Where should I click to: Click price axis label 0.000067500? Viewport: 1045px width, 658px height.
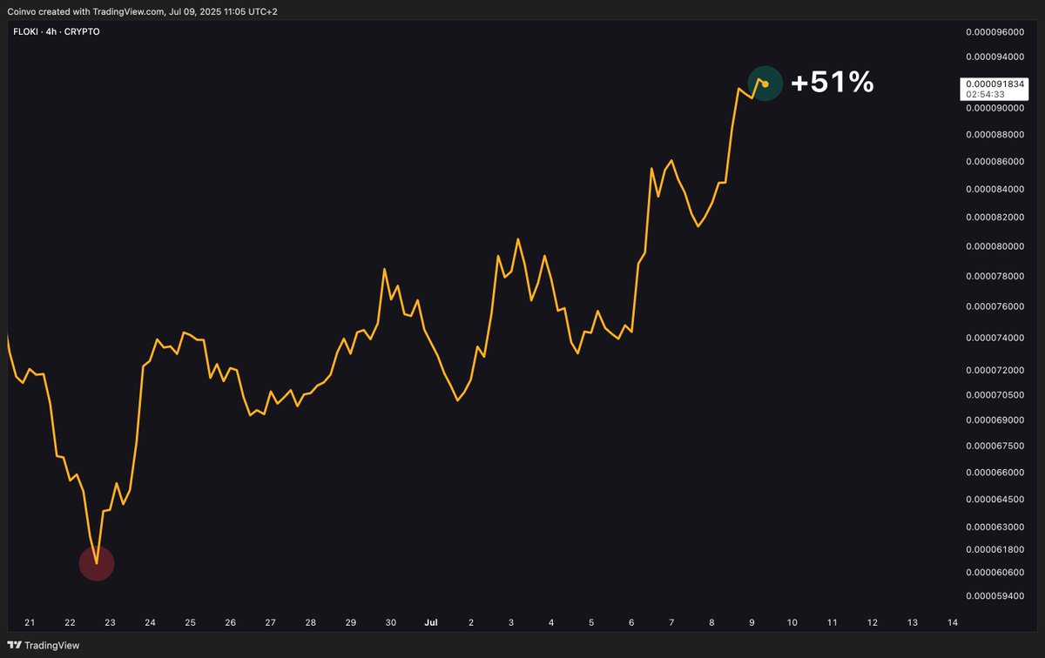997,446
